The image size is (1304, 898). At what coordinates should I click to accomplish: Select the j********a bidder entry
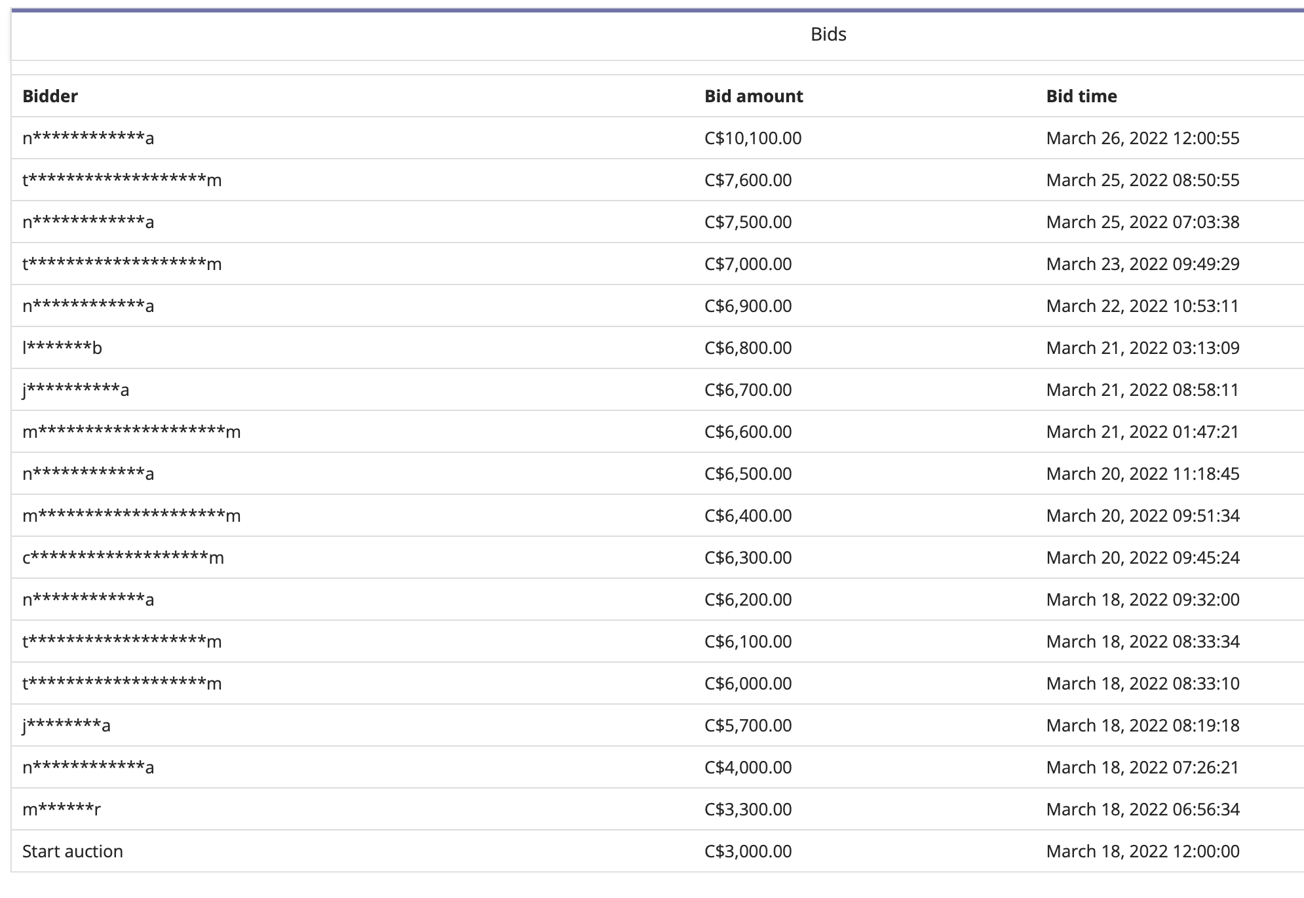coord(66,726)
